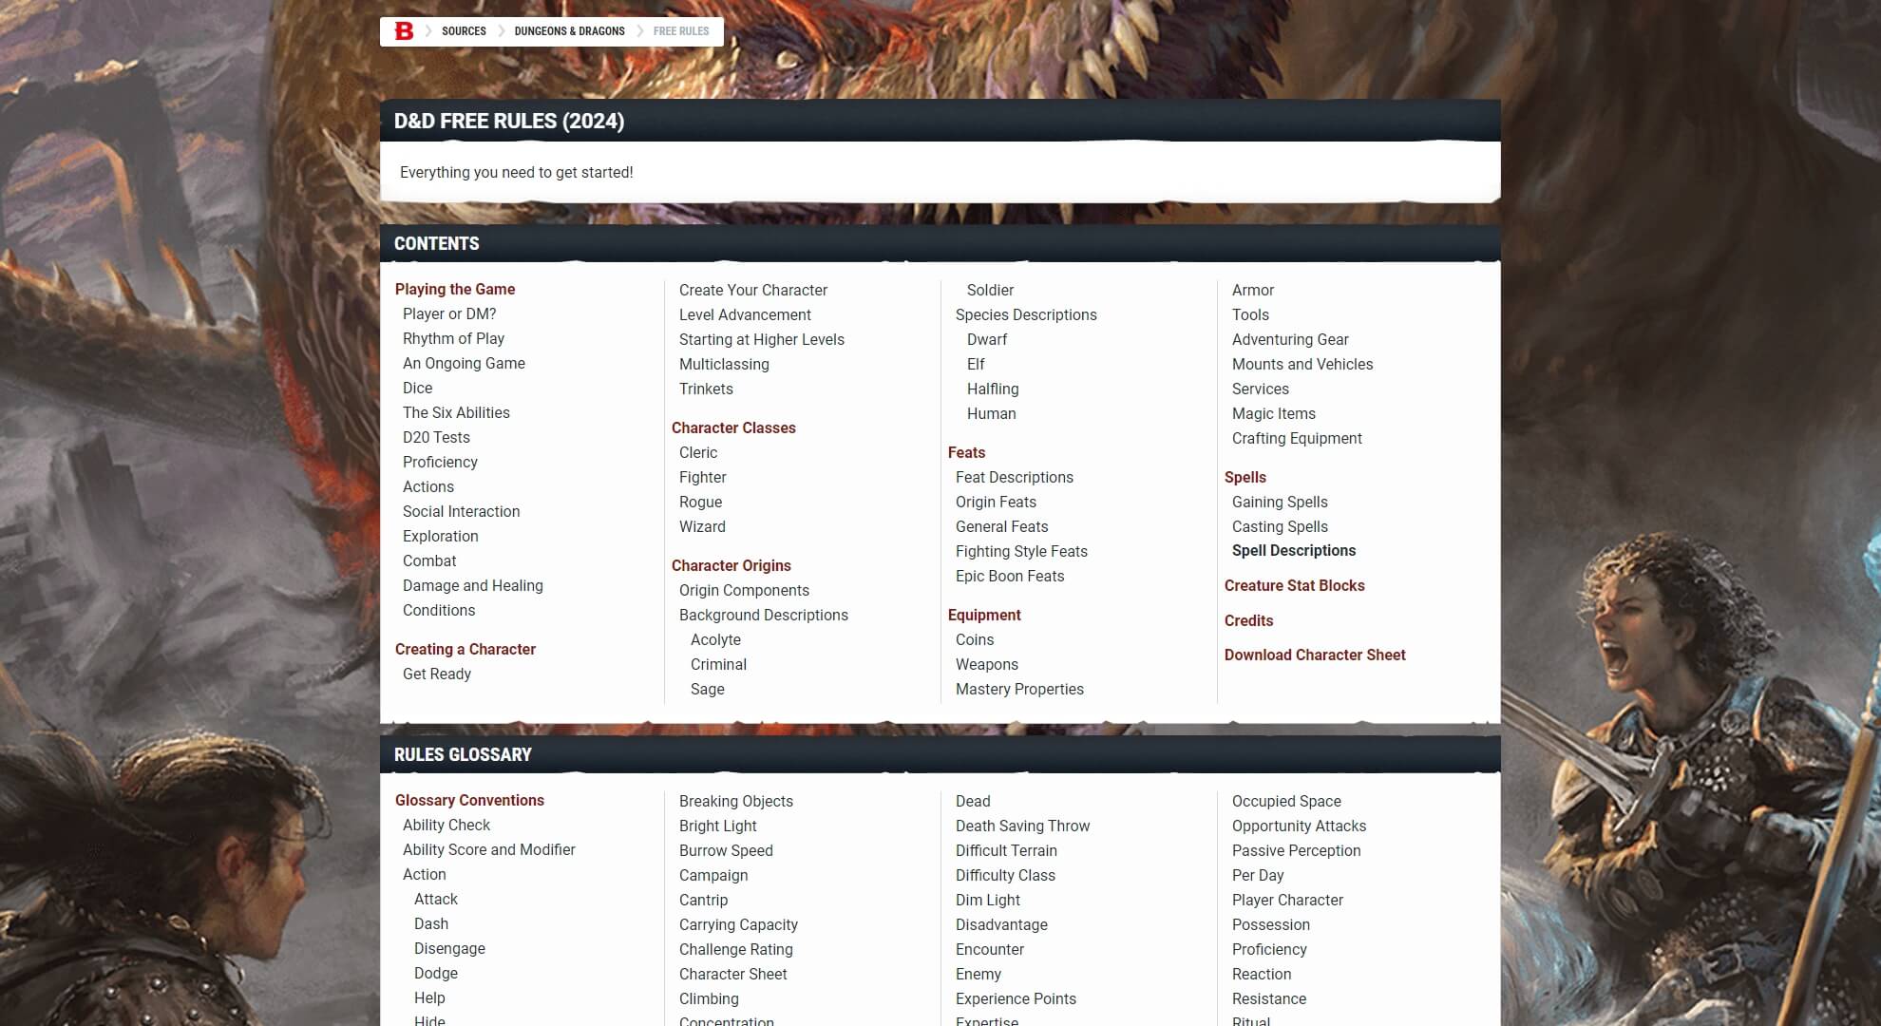
Task: Open the Soldier background
Action: (x=990, y=290)
